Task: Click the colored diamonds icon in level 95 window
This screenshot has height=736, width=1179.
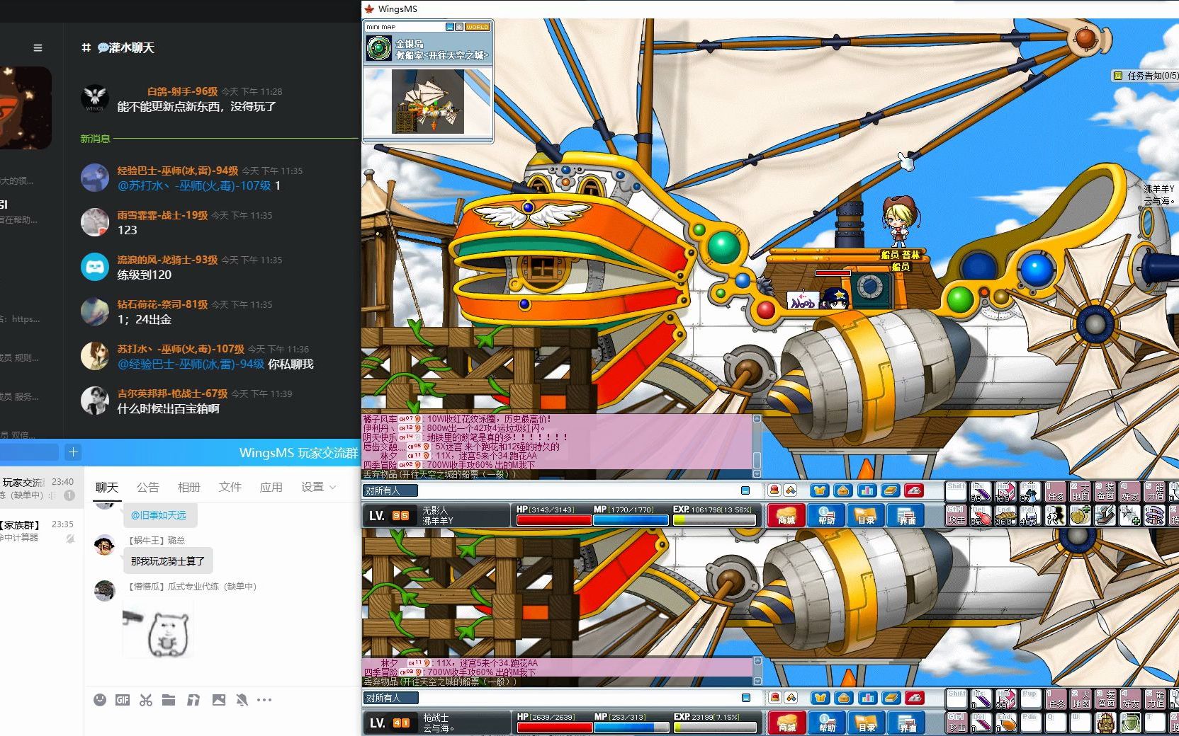Action: 790,490
